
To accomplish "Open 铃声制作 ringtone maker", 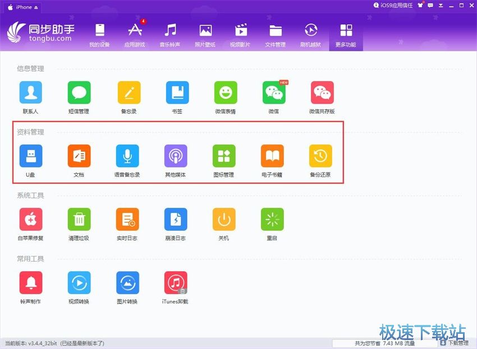I will pyautogui.click(x=31, y=282).
